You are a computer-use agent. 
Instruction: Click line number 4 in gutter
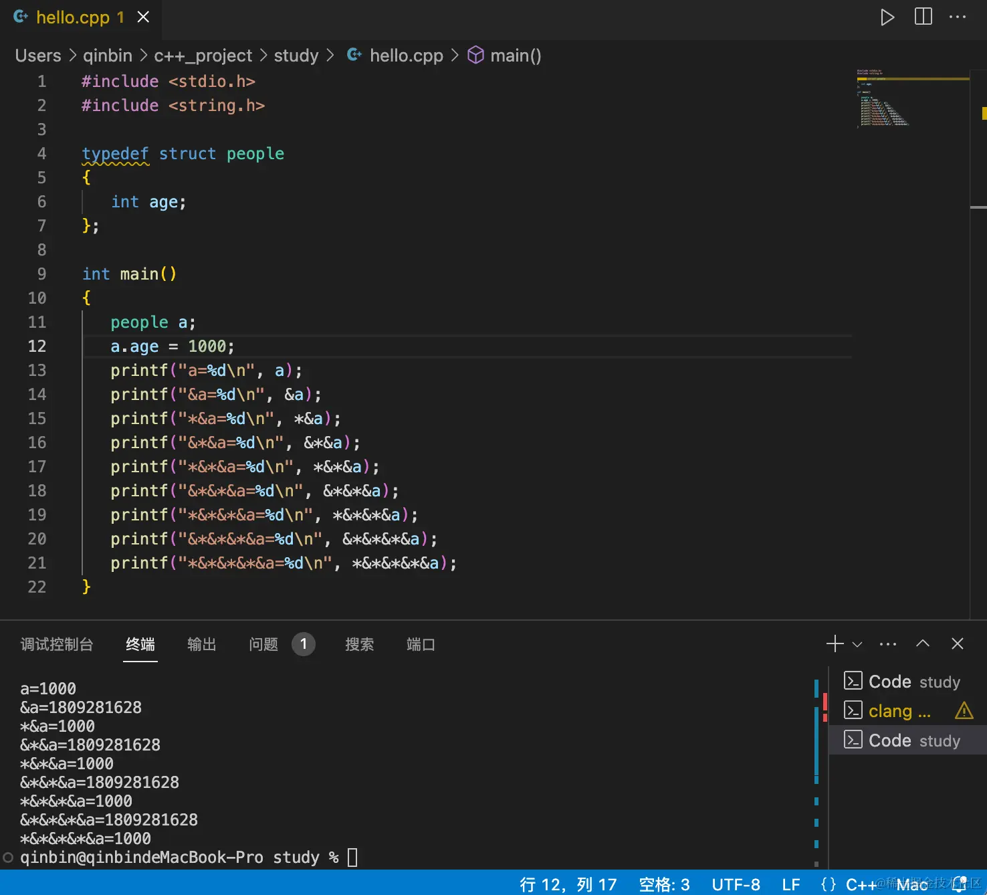click(x=41, y=153)
